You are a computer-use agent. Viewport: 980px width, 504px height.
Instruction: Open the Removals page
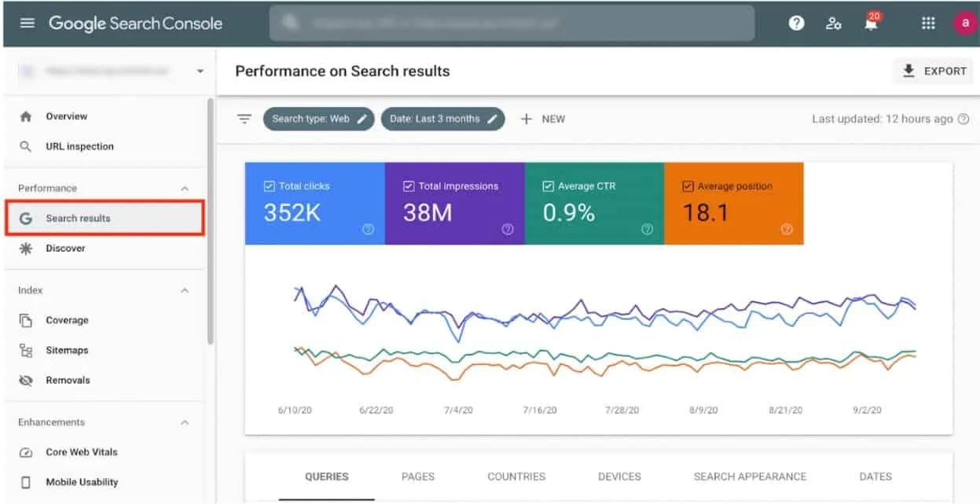click(x=68, y=381)
